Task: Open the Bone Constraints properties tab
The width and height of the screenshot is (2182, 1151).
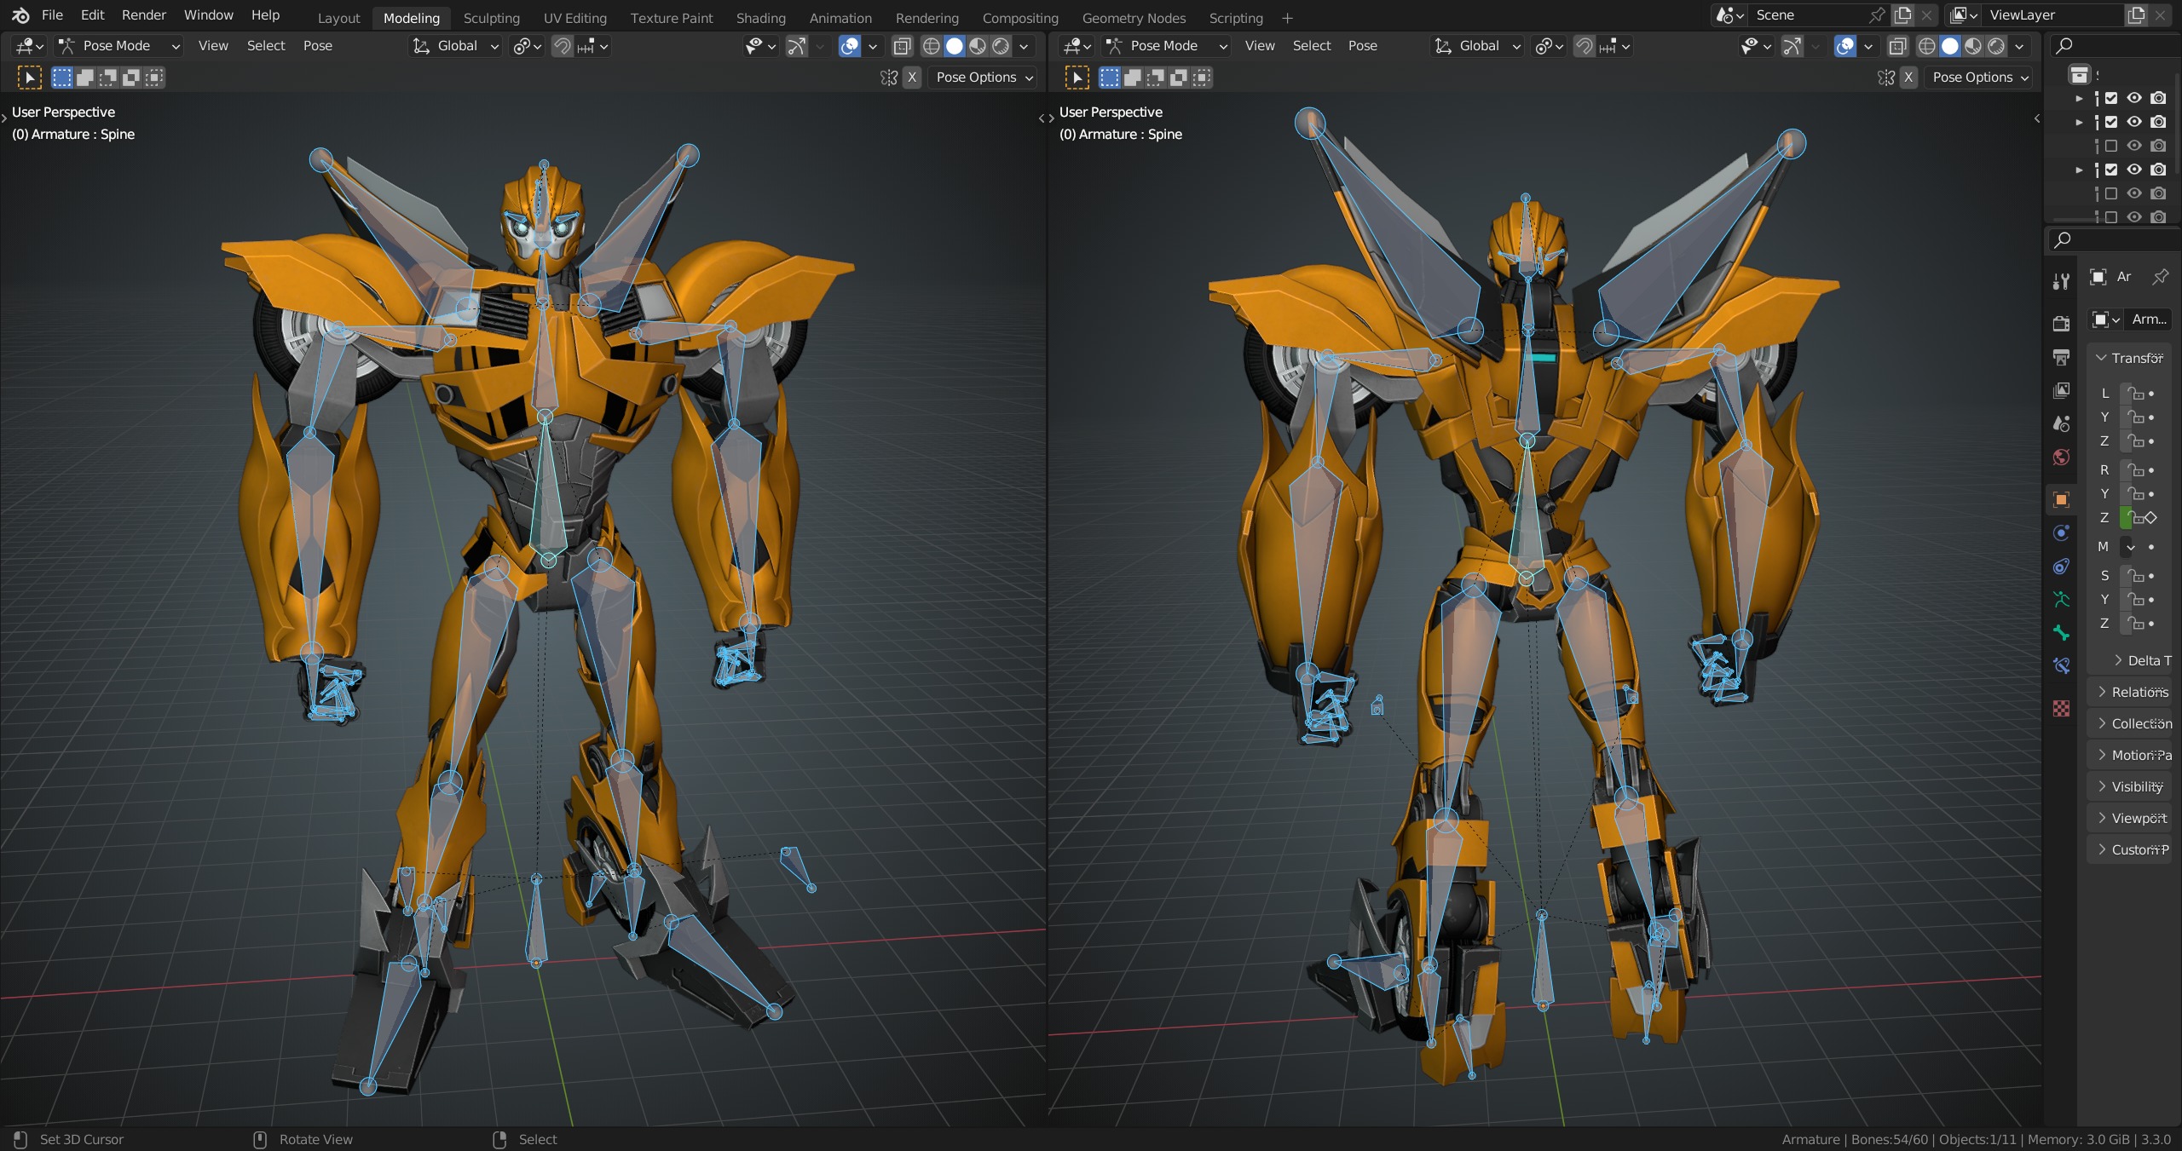Action: click(x=2061, y=666)
